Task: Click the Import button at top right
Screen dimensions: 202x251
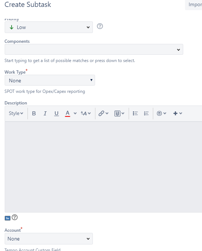Action: pos(194,5)
